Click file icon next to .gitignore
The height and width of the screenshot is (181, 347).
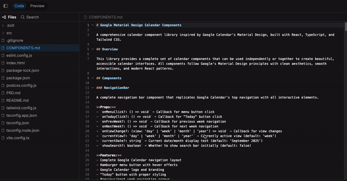tap(3, 41)
